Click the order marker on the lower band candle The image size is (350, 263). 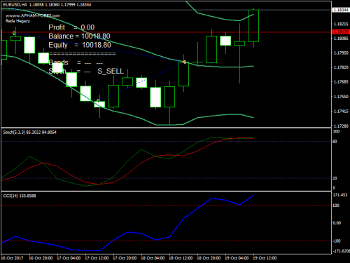coord(98,101)
